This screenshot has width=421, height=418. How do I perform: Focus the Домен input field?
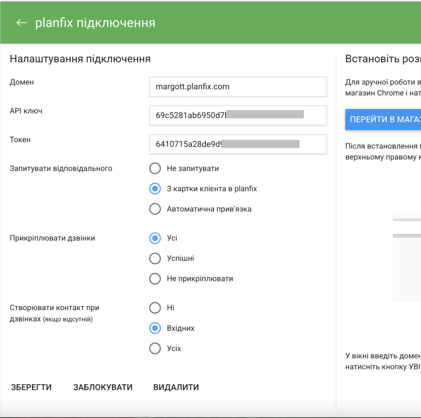[238, 87]
